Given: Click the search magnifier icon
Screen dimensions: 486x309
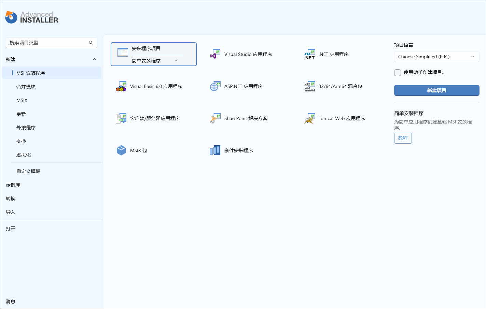Looking at the screenshot, I should [91, 43].
